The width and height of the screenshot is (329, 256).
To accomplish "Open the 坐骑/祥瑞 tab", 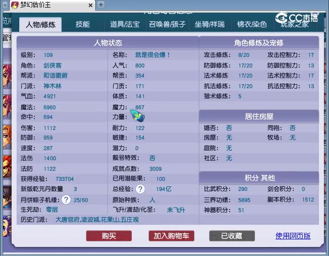I will (x=209, y=25).
